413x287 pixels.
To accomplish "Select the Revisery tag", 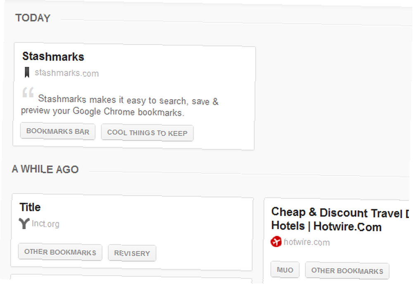I will 132,253.
